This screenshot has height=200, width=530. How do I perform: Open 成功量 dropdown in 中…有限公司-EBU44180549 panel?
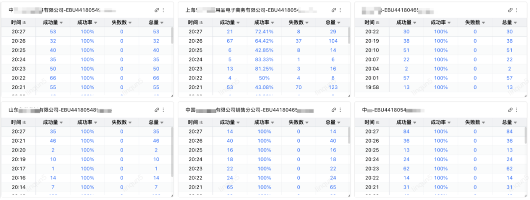click(x=61, y=23)
